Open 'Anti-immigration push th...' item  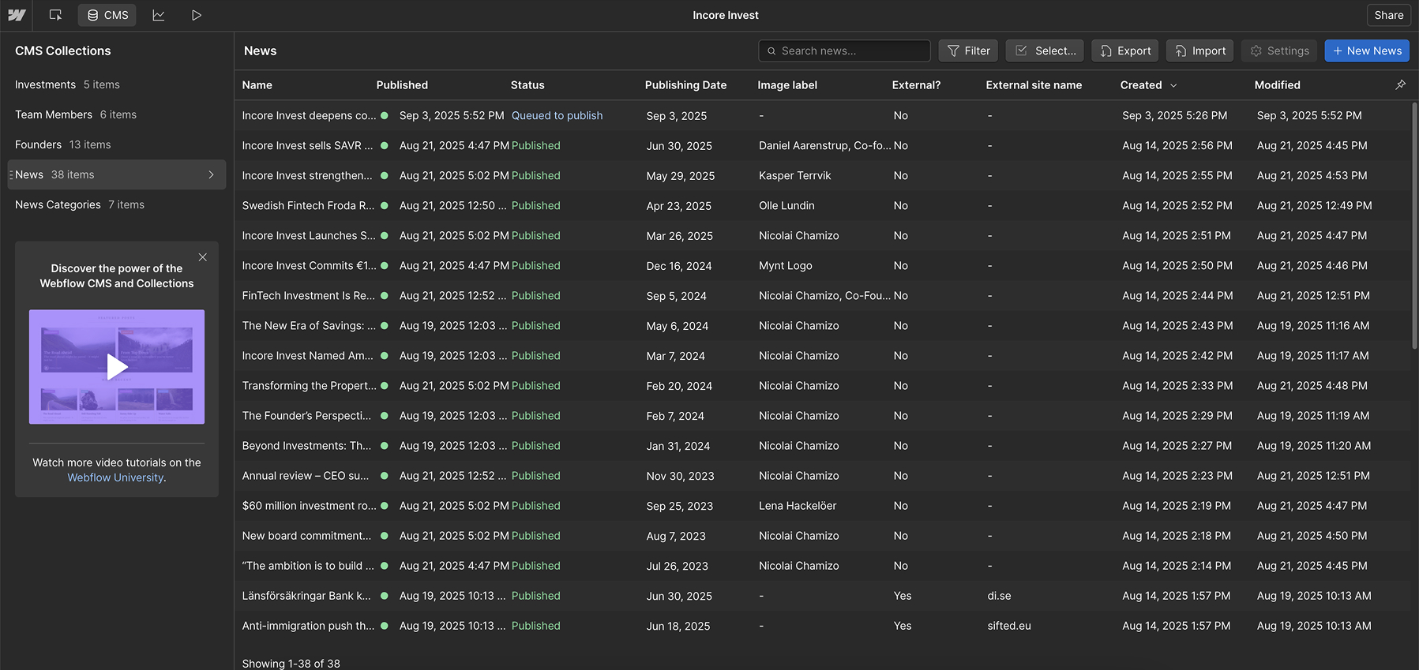coord(309,625)
